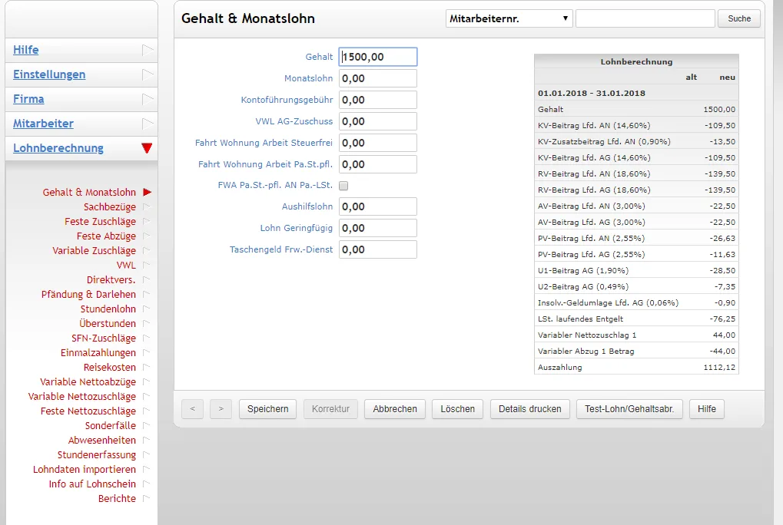The image size is (783, 525).
Task: Click the flag icon next to Berichte
Action: 146,498
